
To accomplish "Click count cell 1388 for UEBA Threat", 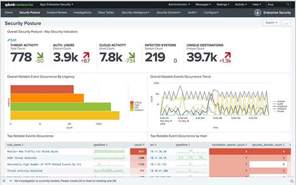I will click(138, 158).
